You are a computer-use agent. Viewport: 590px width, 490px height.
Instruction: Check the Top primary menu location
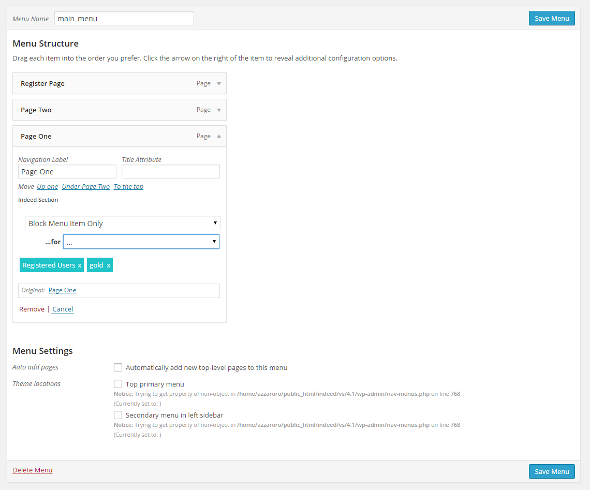(x=118, y=384)
